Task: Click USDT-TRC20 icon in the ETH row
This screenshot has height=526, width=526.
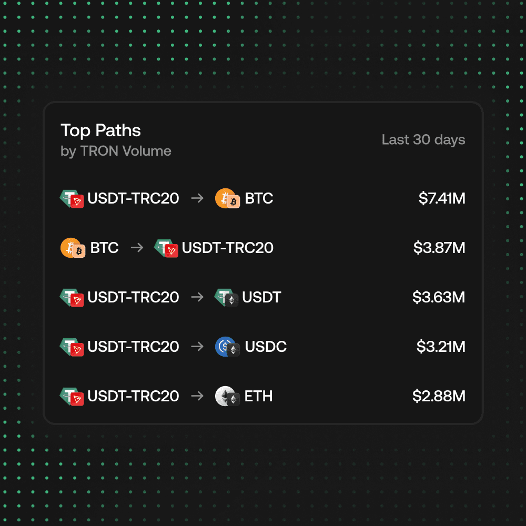Action: (x=72, y=397)
